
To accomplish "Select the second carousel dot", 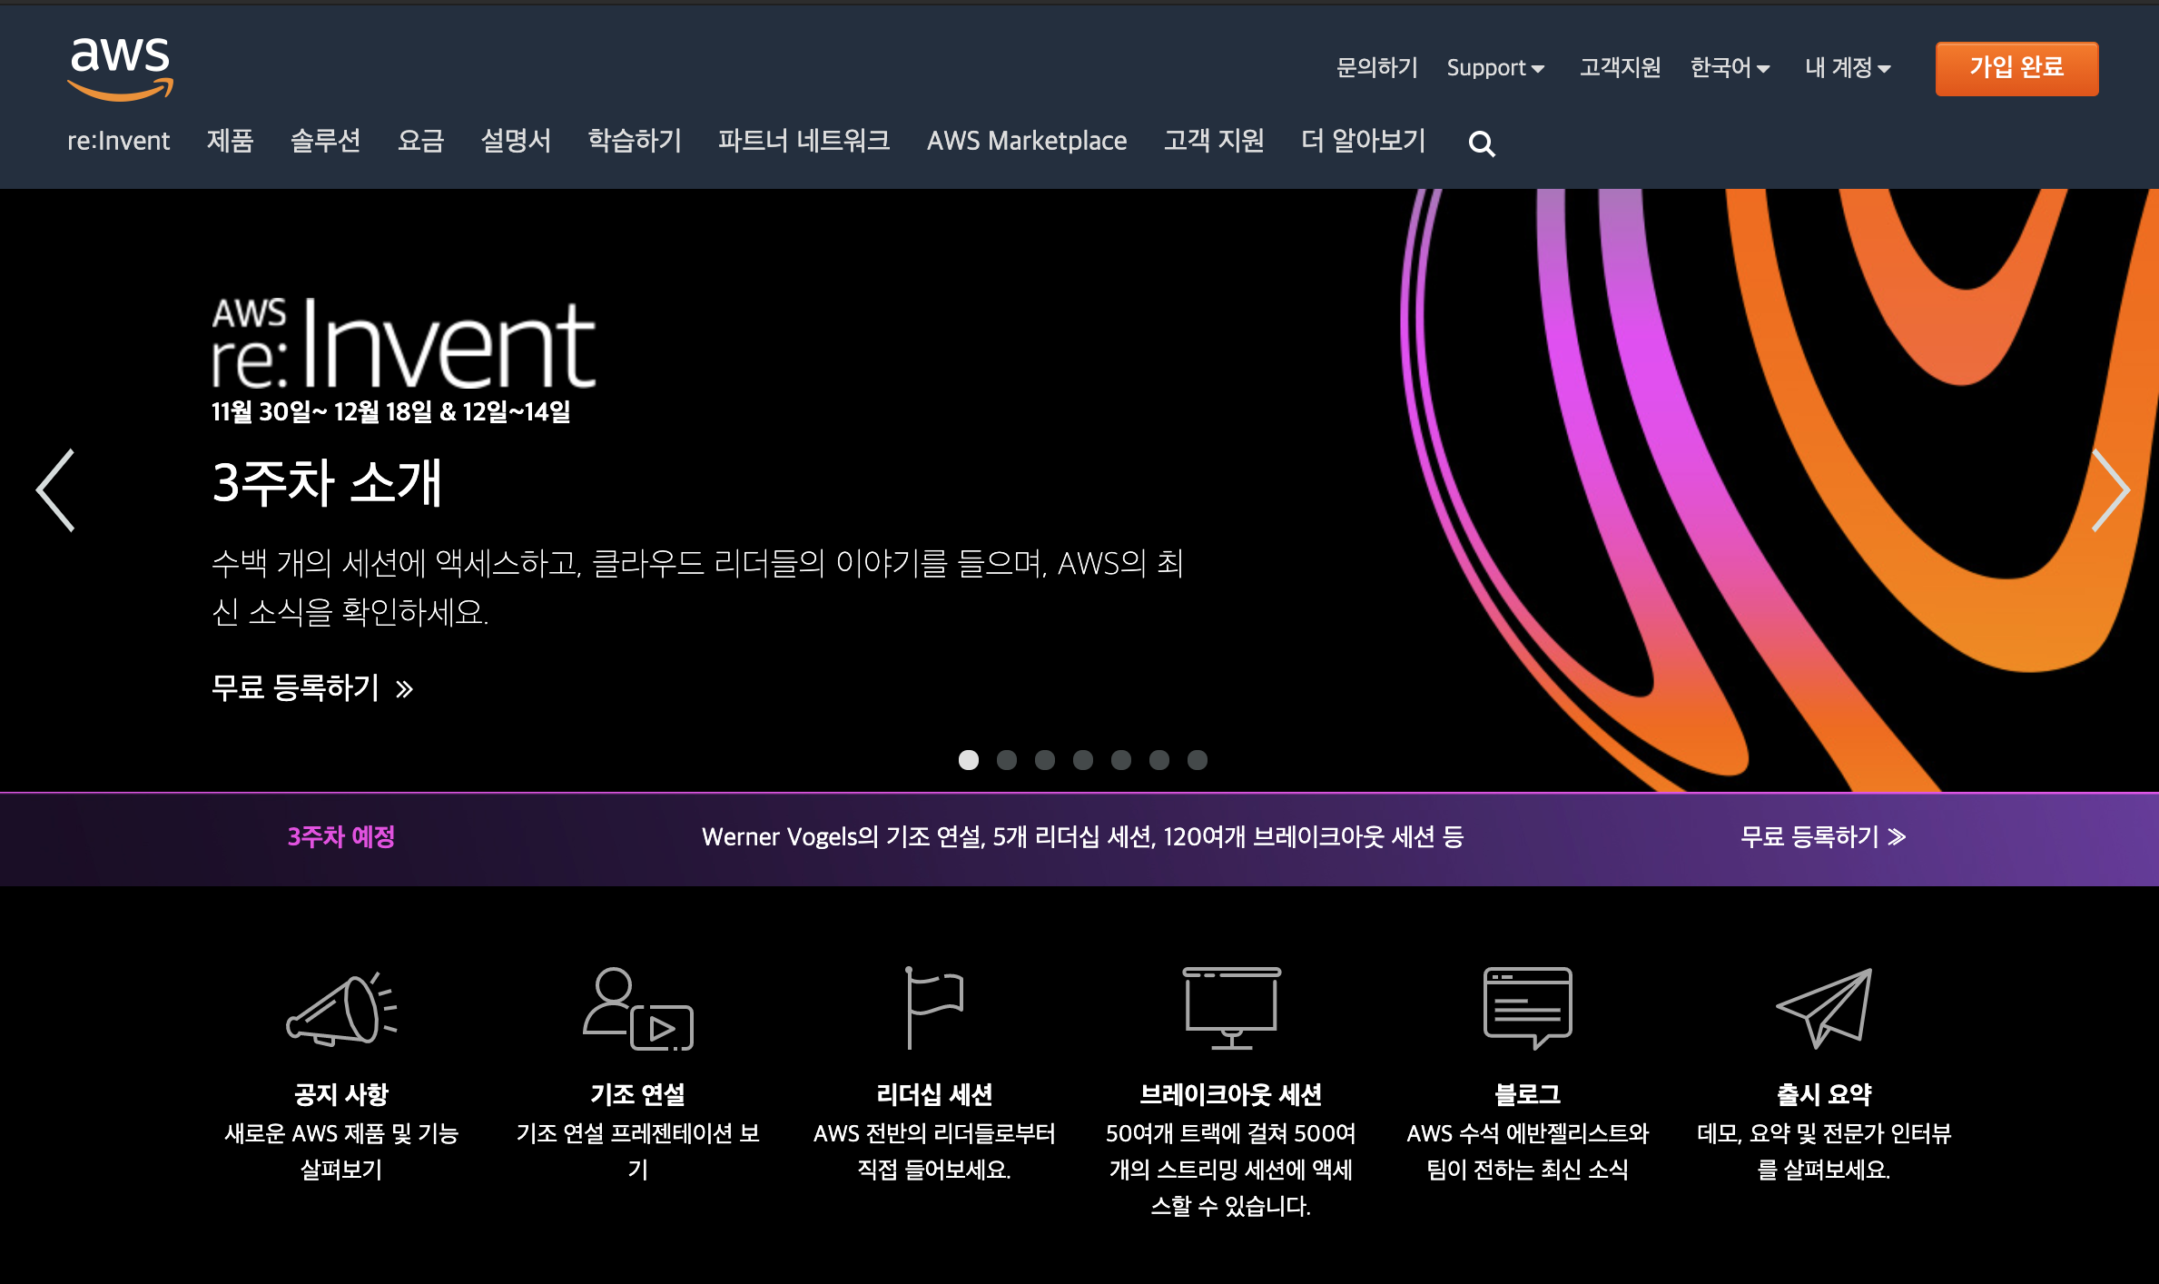I will (x=1006, y=760).
